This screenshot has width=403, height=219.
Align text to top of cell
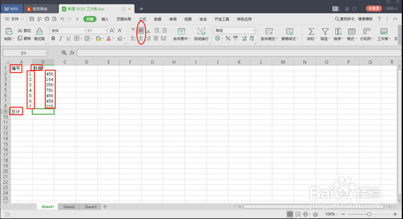(x=133, y=30)
